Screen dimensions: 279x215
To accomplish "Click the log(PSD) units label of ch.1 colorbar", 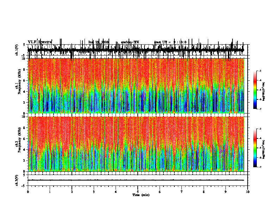I will (264, 92).
